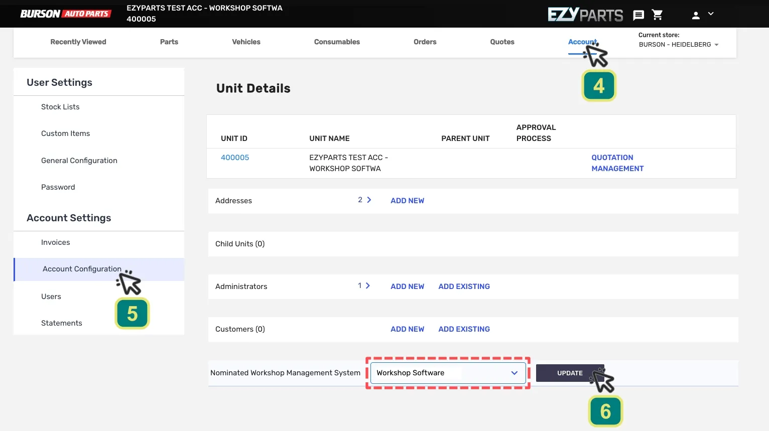
Task: Select the Account tab
Action: click(582, 42)
